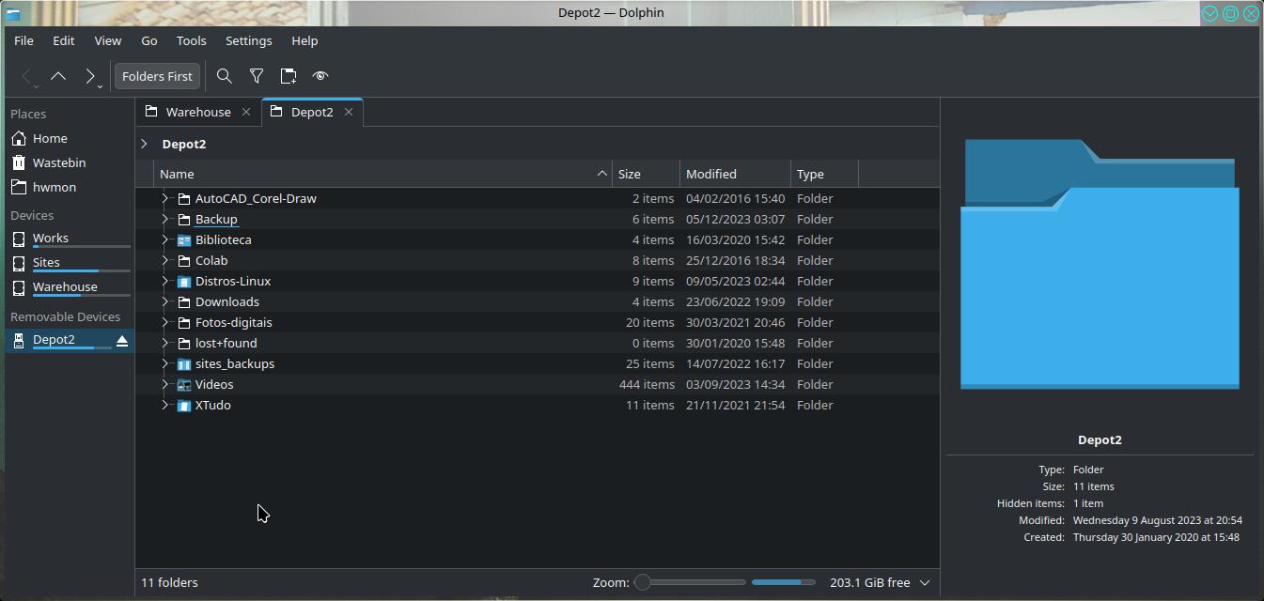Screen dimensions: 1264x601
Task: Click the Search magnifier icon in toolbar
Action: click(225, 76)
